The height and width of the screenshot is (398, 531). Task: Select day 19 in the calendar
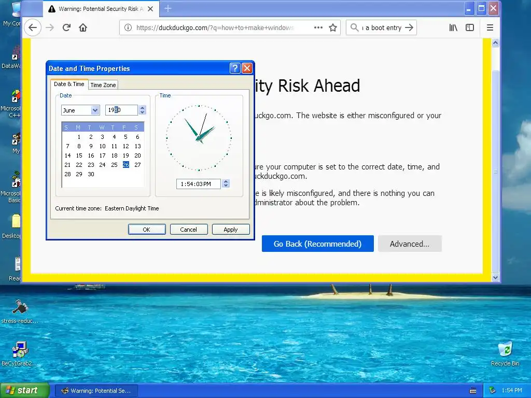point(125,155)
